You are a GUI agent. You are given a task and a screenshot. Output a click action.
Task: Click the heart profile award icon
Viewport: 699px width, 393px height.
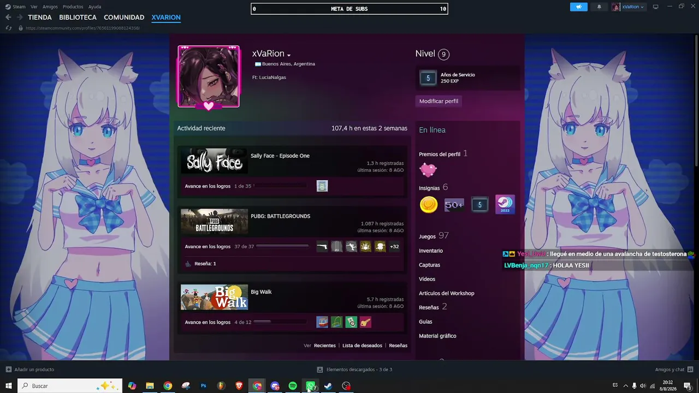pos(428,170)
